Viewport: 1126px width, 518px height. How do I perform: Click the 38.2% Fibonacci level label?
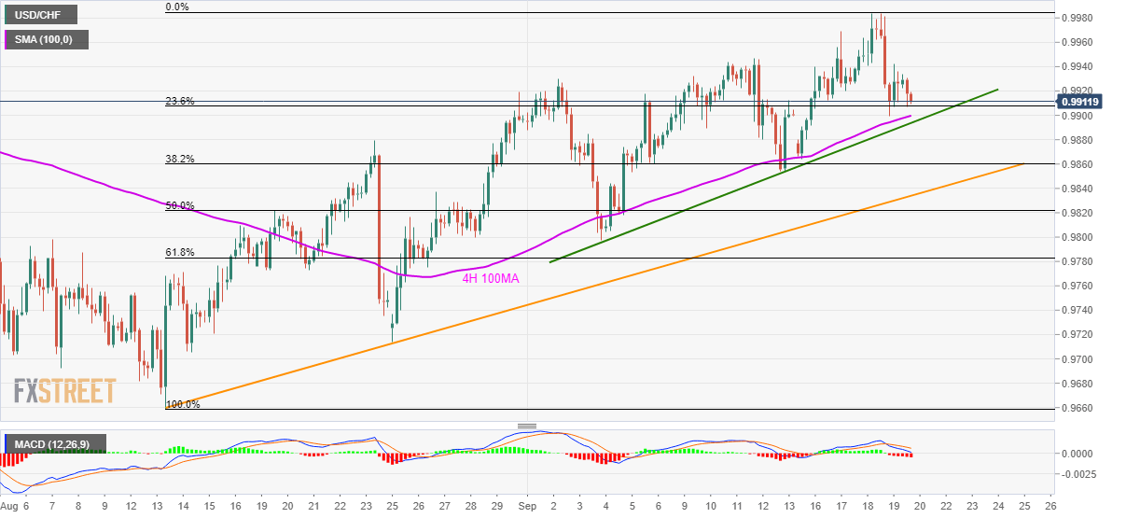[x=179, y=159]
